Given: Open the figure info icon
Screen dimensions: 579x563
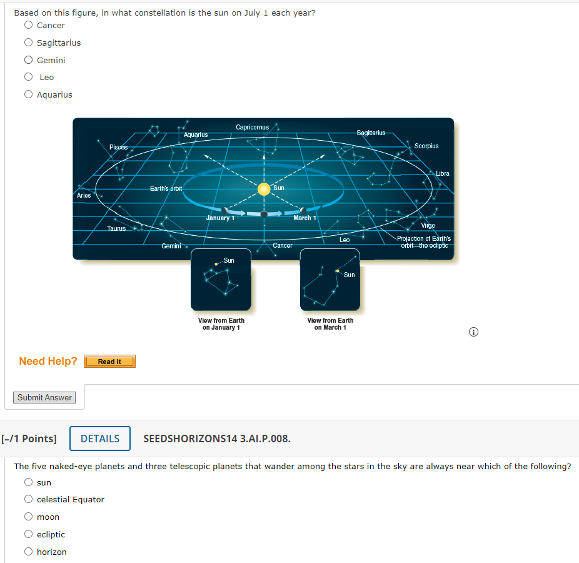Looking at the screenshot, I should (473, 332).
